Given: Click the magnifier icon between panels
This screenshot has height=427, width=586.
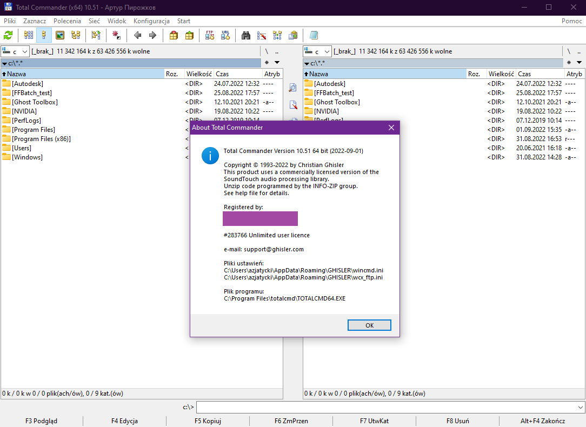Looking at the screenshot, I should (293, 88).
